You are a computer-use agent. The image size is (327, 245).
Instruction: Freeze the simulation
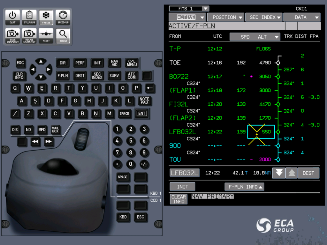coord(46,17)
